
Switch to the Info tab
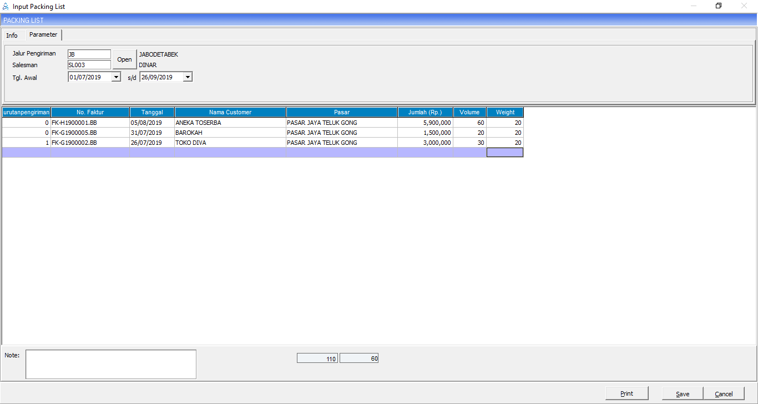(x=12, y=36)
